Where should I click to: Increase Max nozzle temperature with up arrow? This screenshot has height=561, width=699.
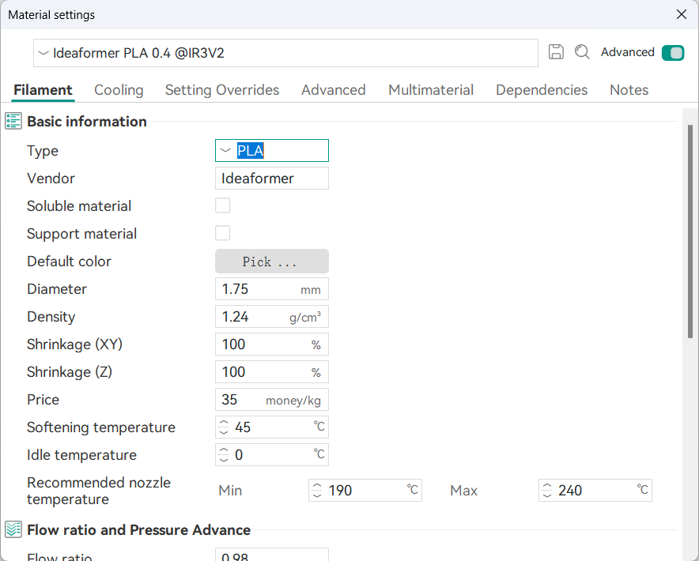point(547,486)
